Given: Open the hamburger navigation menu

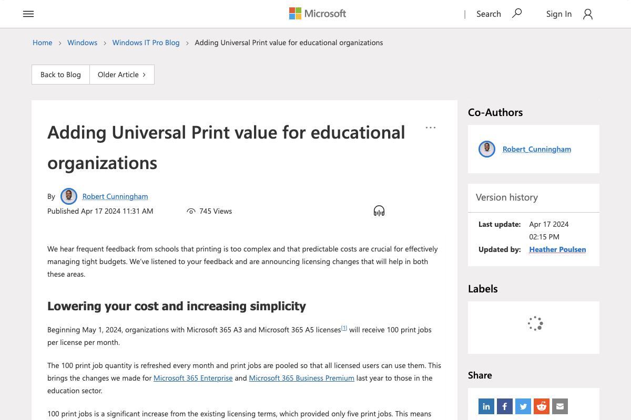Looking at the screenshot, I should click(28, 14).
